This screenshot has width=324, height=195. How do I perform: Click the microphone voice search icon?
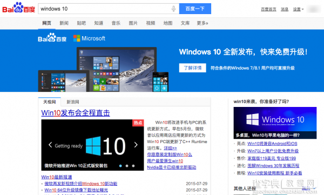pos(173,9)
